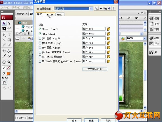Select the Eyedropper tool
162x122 pixels.
(x=4, y=56)
